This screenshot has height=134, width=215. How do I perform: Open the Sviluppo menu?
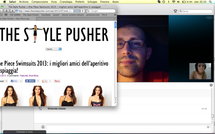(x=92, y=2)
